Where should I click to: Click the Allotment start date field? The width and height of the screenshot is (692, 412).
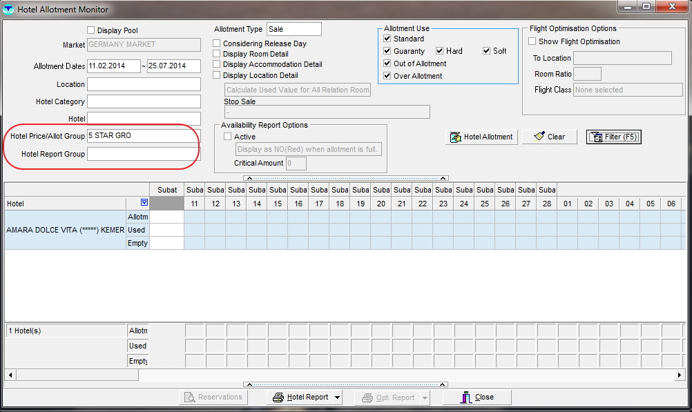coord(113,66)
